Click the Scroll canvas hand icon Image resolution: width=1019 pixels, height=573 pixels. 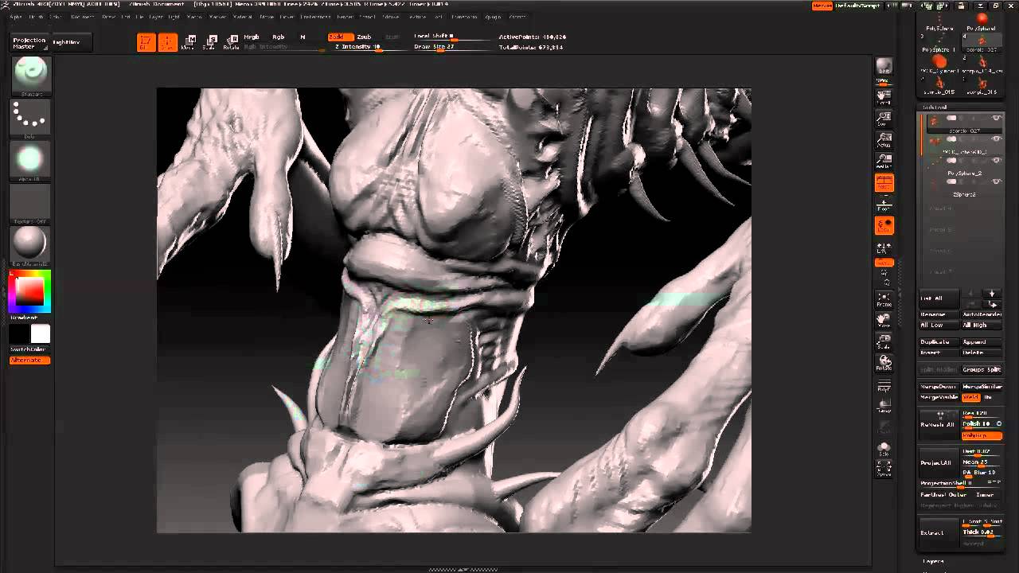tap(884, 96)
